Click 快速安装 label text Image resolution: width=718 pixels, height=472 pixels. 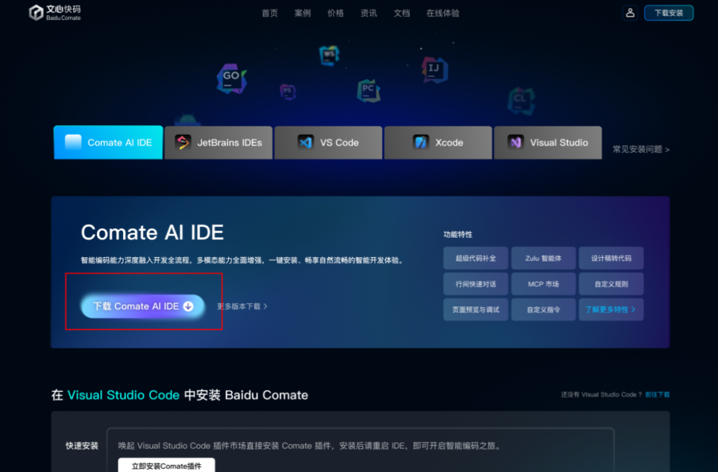coord(82,446)
